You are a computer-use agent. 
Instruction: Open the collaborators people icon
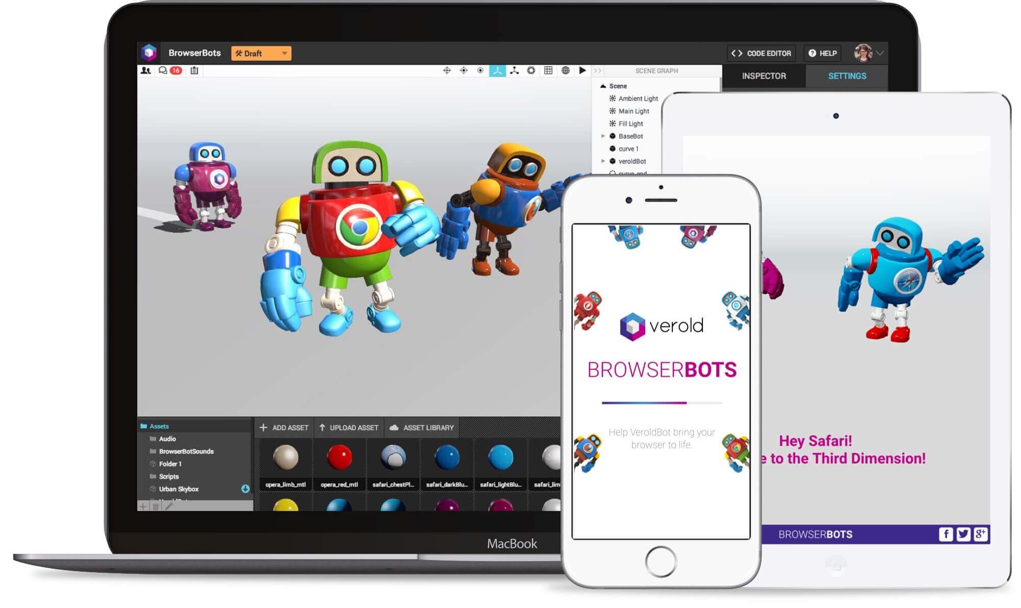tap(146, 70)
